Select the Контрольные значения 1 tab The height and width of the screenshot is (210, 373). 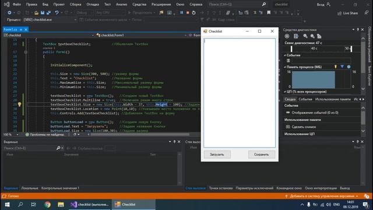(x=60, y=188)
